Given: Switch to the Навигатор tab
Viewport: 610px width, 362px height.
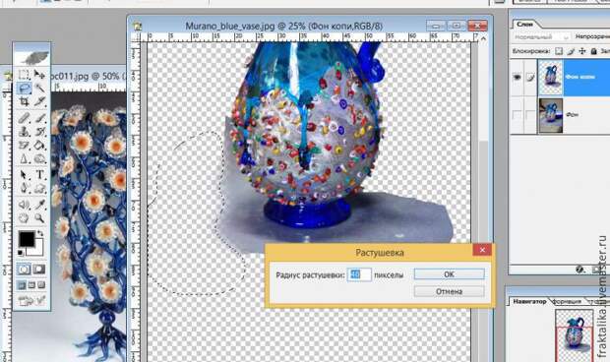Looking at the screenshot, I should 529,301.
